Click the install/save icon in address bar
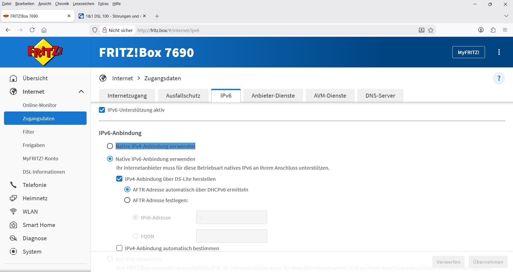 pos(422,30)
